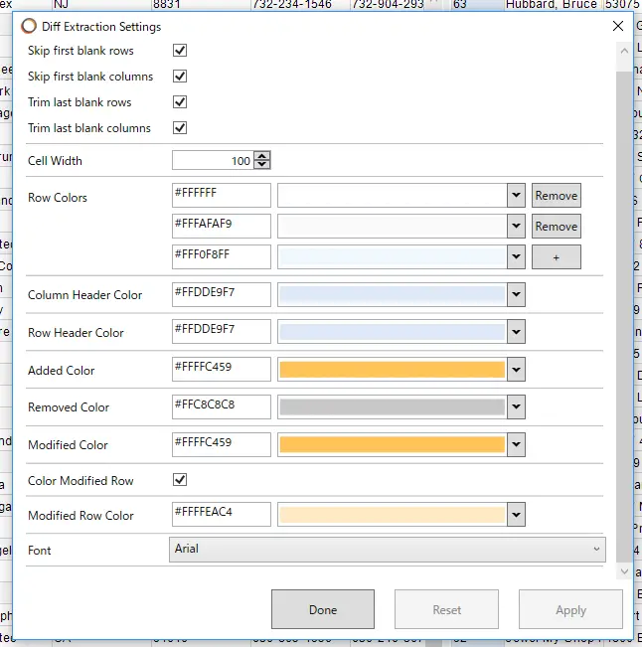
Task: Remove the #FFFFFF row color
Action: pos(557,195)
